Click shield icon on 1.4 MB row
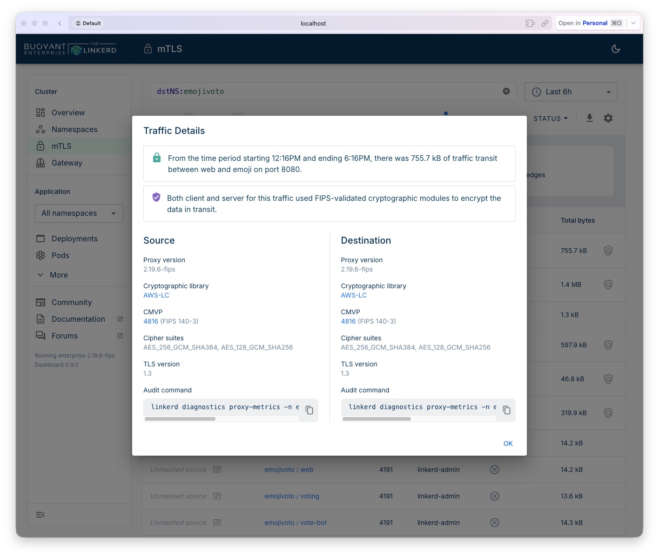The image size is (659, 557). [608, 285]
